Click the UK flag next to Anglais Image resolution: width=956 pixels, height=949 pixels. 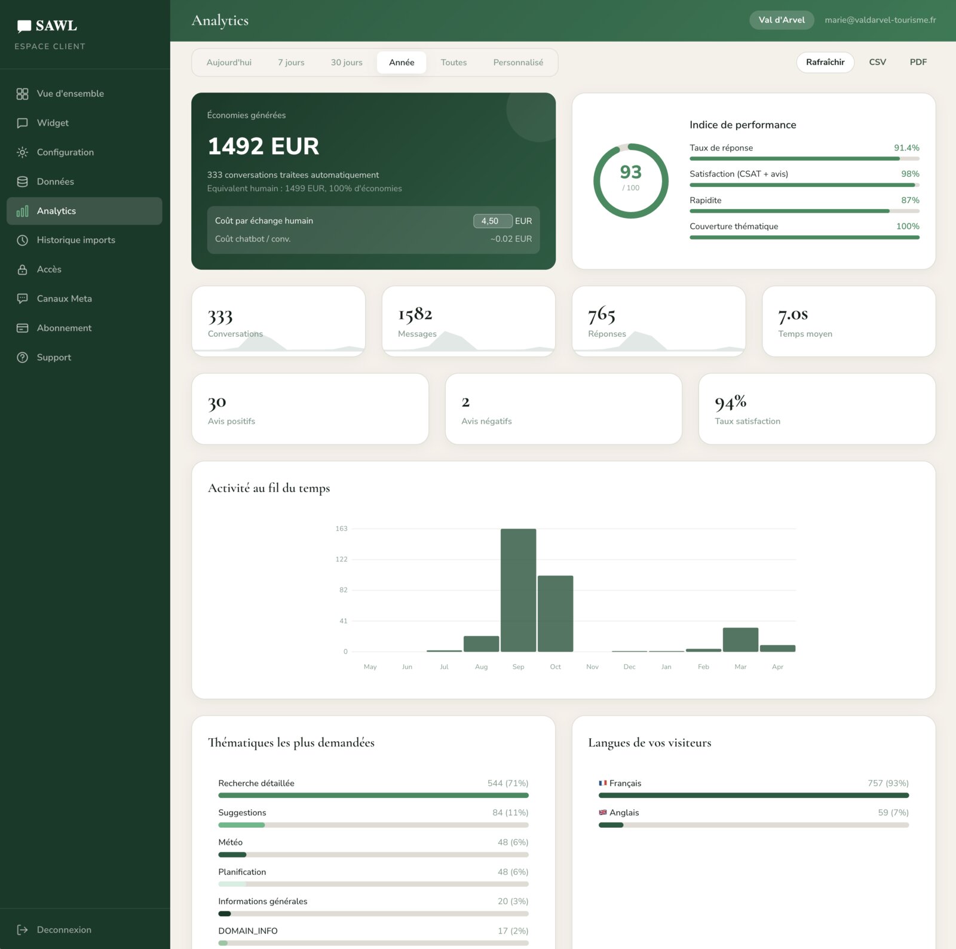pyautogui.click(x=603, y=812)
